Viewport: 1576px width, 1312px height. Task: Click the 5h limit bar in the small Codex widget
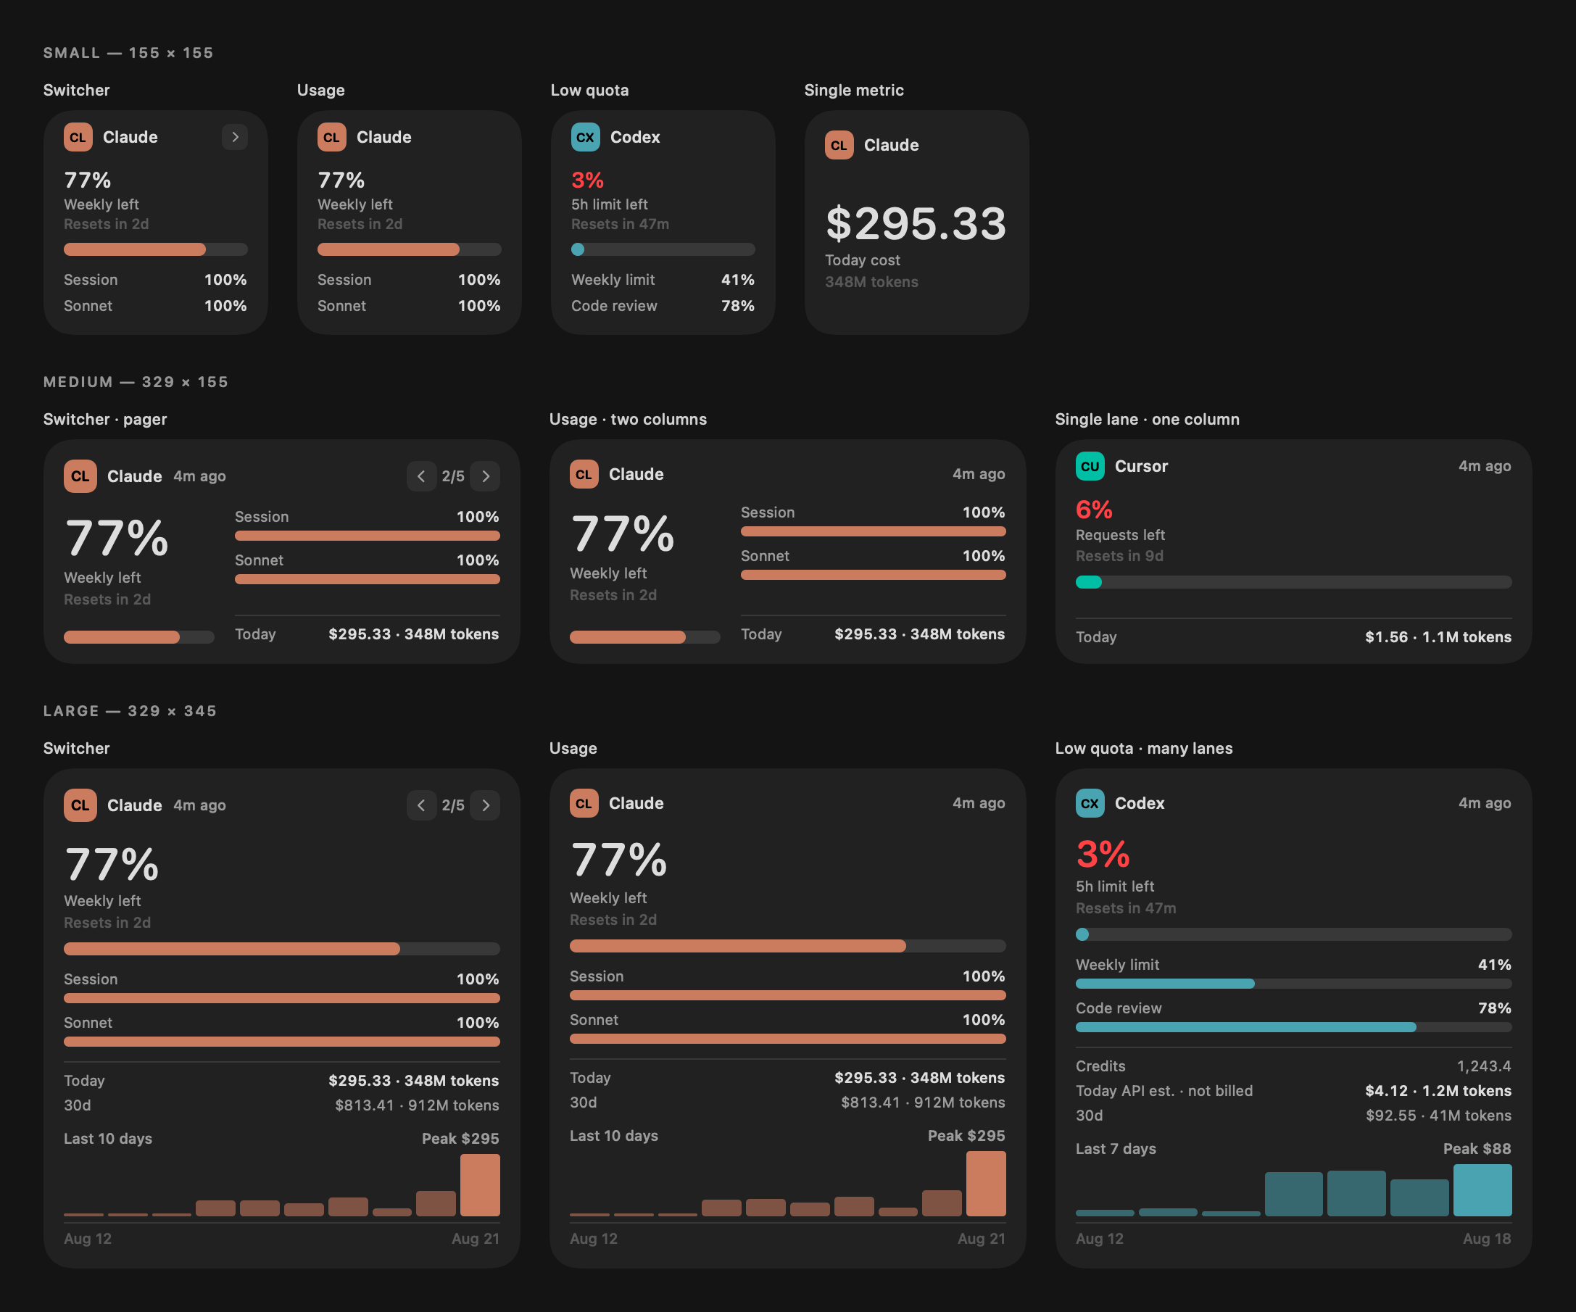[663, 249]
